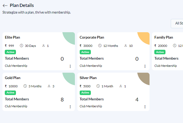This screenshot has height=123, width=183.
Task: Open the Silver Plan card title
Action: tap(88, 78)
